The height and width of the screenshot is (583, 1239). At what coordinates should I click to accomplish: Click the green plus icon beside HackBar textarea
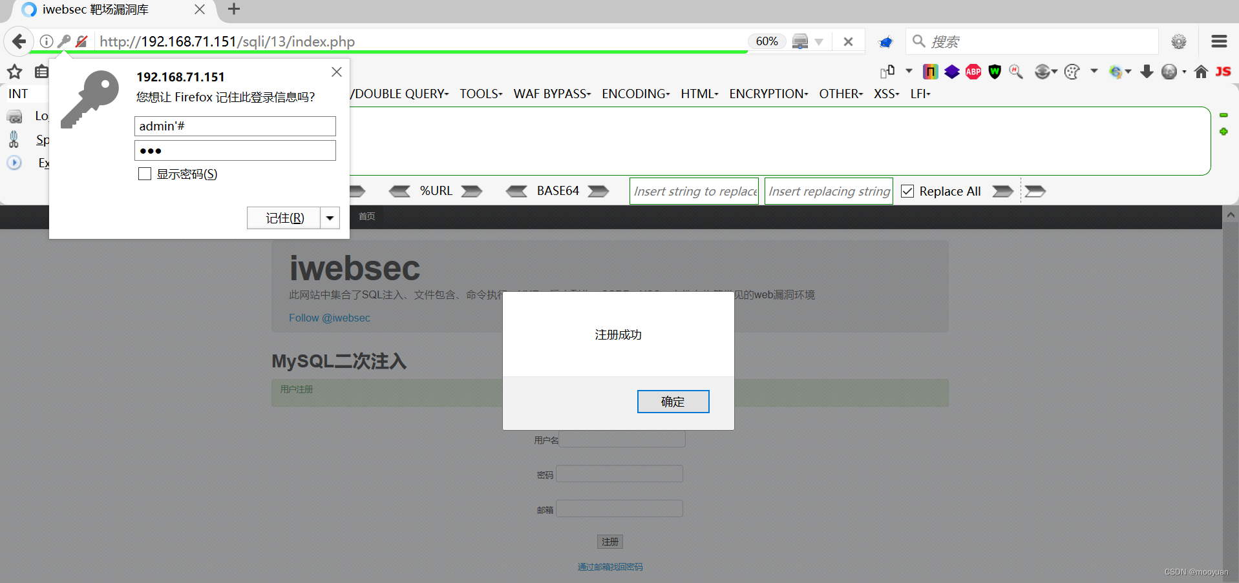[x=1223, y=132]
